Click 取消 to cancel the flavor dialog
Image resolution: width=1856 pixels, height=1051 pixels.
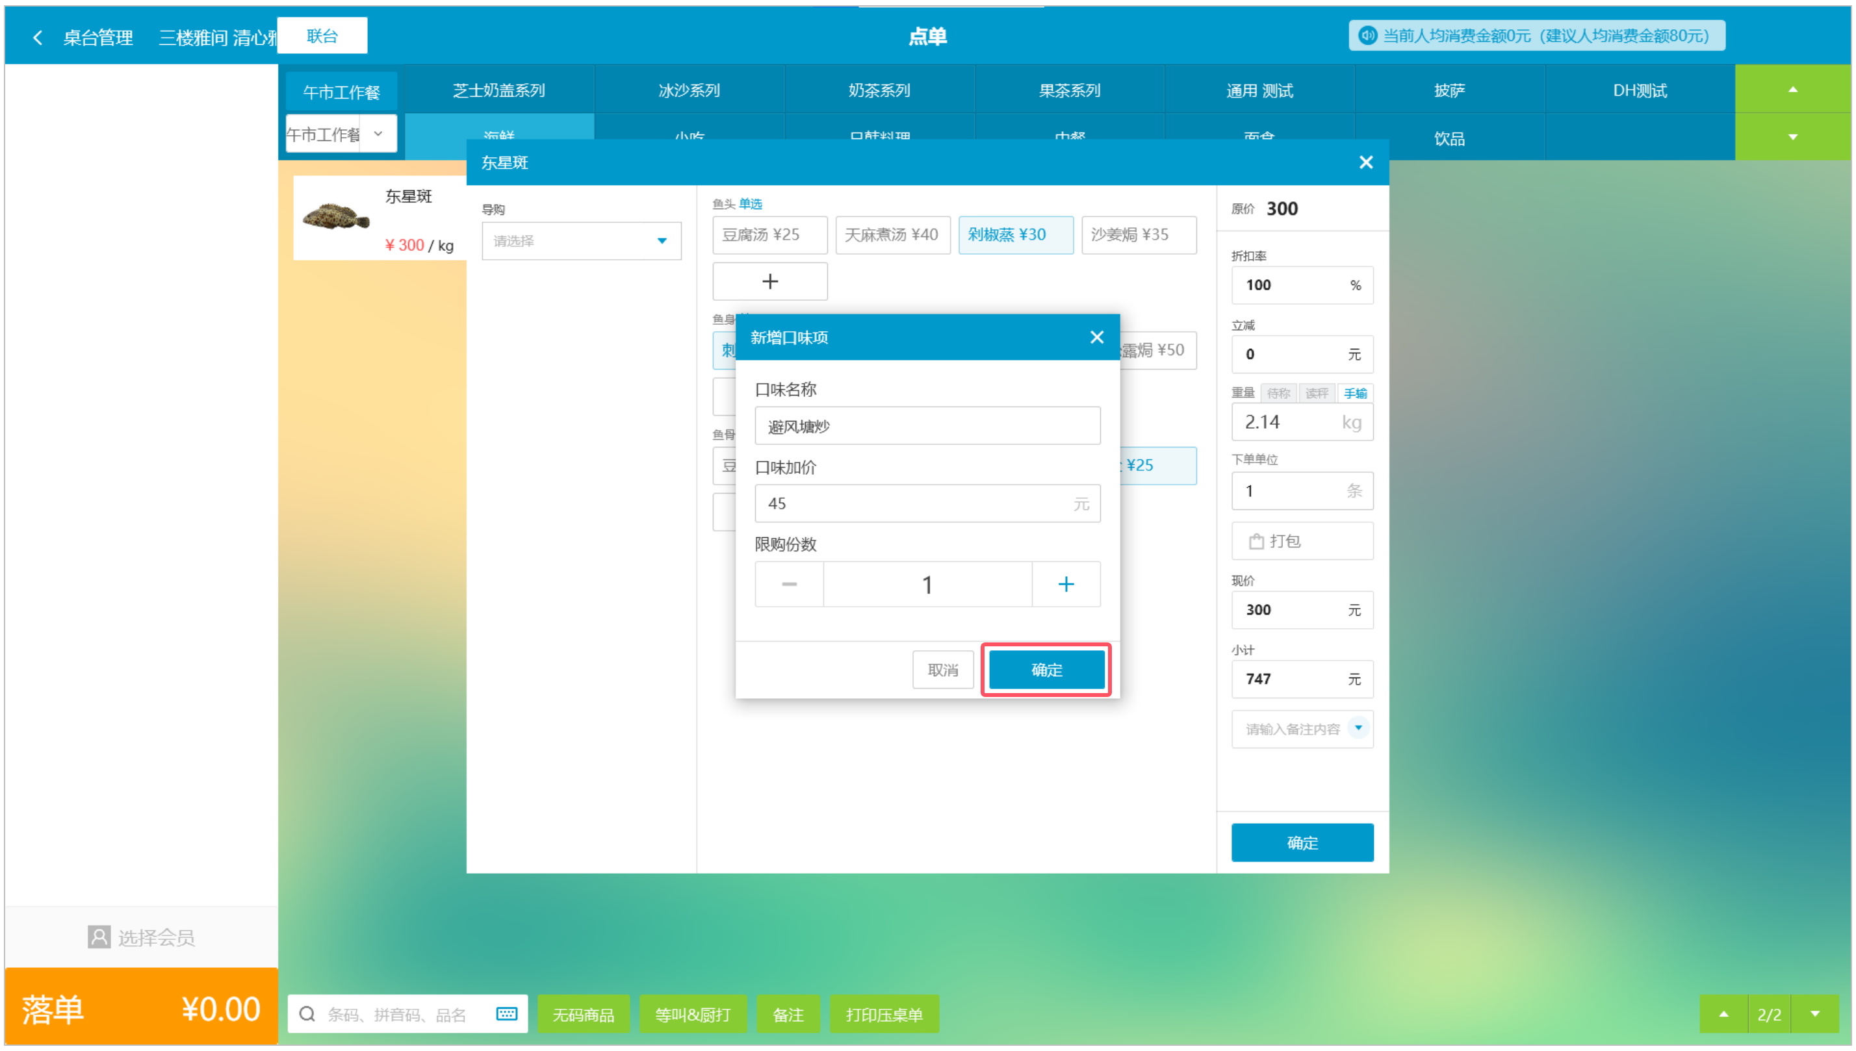942,670
